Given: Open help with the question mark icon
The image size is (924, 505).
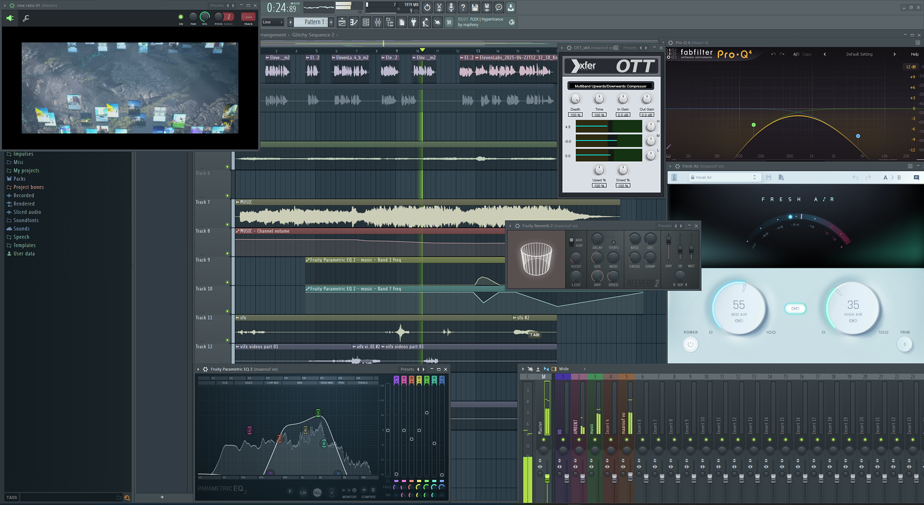Looking at the screenshot, I should (463, 7).
